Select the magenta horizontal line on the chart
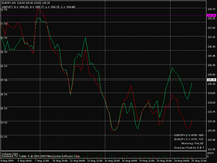The width and height of the screenshot is (217, 163). click(x=103, y=16)
